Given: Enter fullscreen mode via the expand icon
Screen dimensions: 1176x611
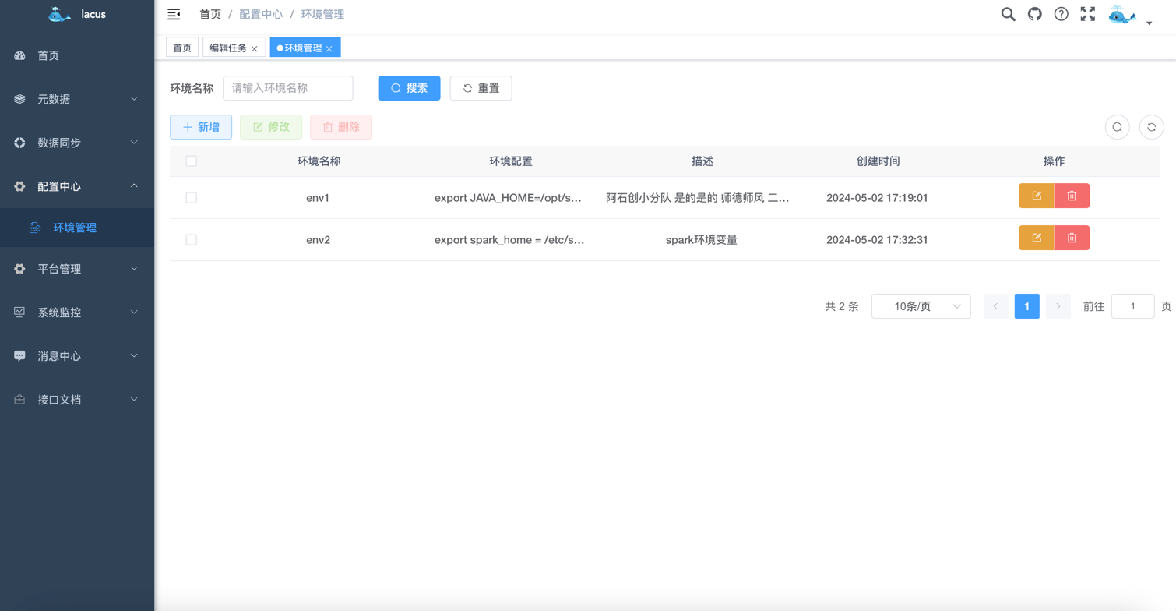Looking at the screenshot, I should click(x=1087, y=14).
